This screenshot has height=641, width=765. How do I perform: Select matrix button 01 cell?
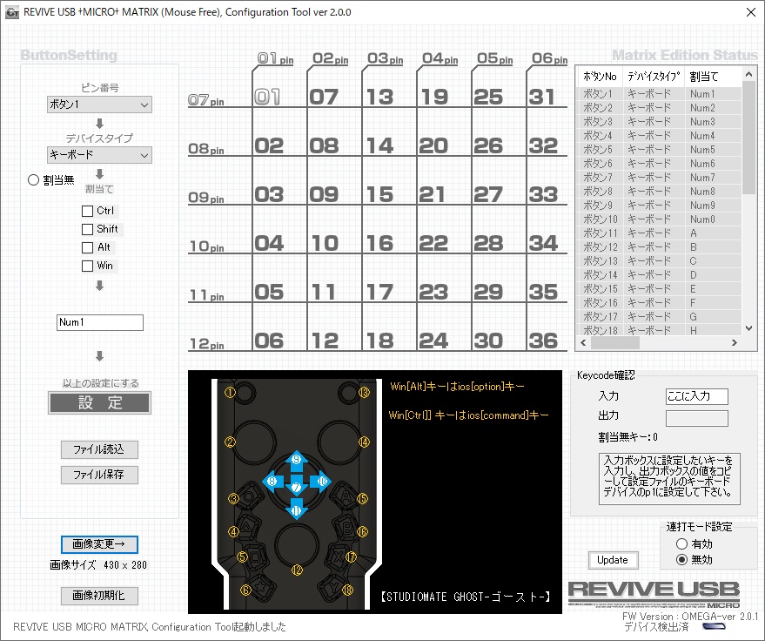pos(268,97)
